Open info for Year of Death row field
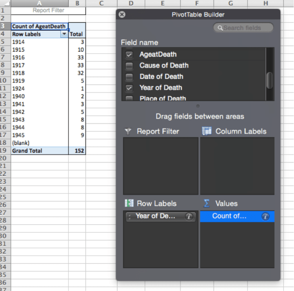Image resolution: width=294 pixels, height=291 pixels. 189,216
